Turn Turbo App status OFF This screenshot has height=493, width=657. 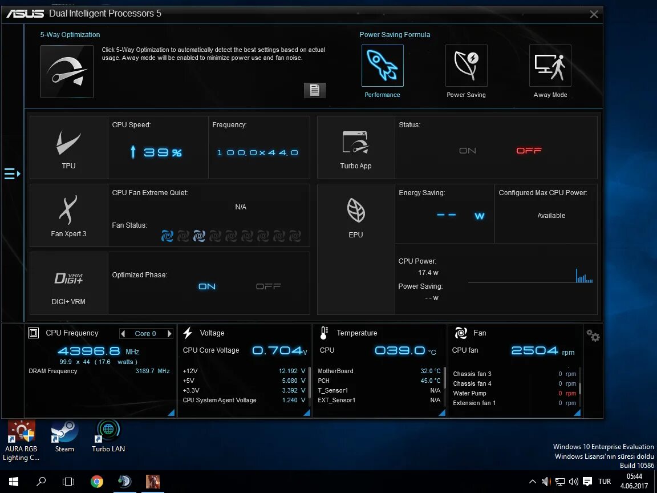point(529,151)
